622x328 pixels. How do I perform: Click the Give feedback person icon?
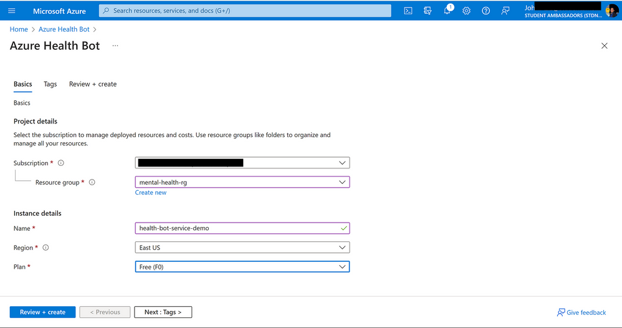pyautogui.click(x=560, y=312)
